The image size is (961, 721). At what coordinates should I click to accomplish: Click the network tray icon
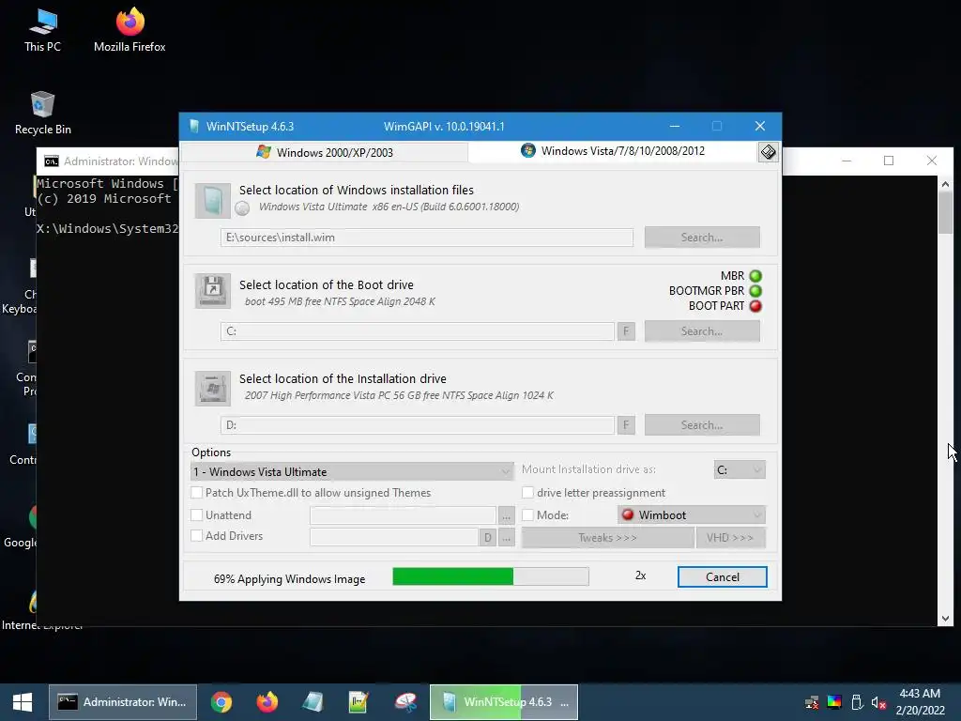pos(812,702)
